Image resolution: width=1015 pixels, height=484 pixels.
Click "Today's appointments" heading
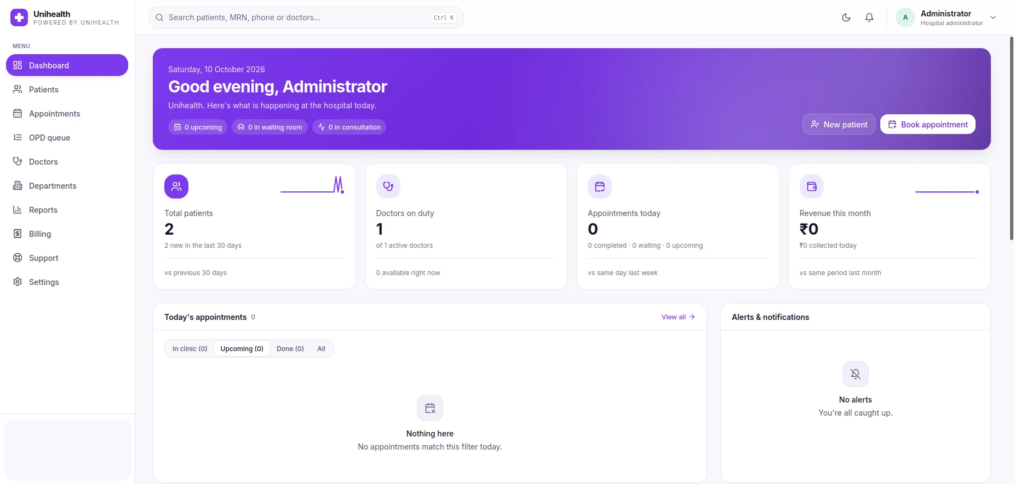click(x=205, y=317)
